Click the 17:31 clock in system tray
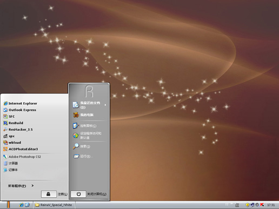Image resolution: width=279 pixels, height=209 pixels. (271, 205)
